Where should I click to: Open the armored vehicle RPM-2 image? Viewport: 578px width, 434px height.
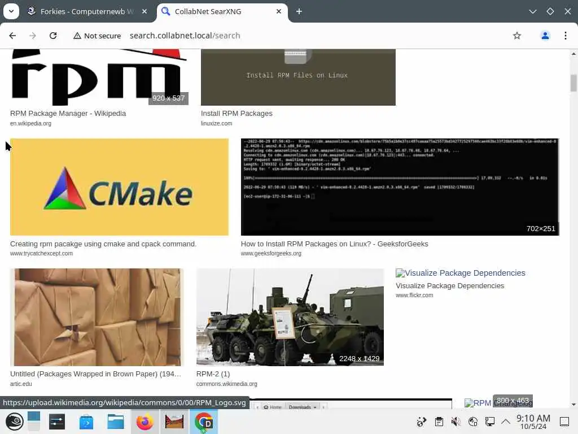[x=290, y=317]
